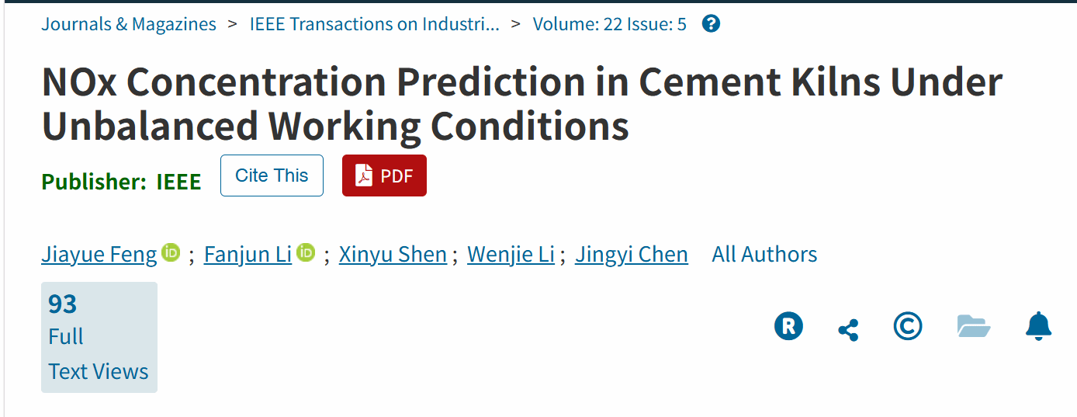View author Xinyu Shen
This screenshot has width=1077, height=417.
(393, 255)
